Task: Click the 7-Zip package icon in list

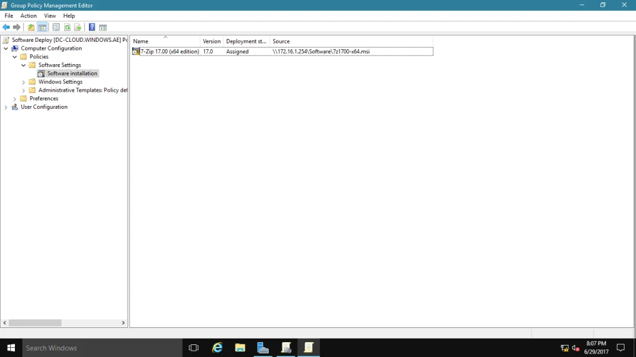Action: 136,52
